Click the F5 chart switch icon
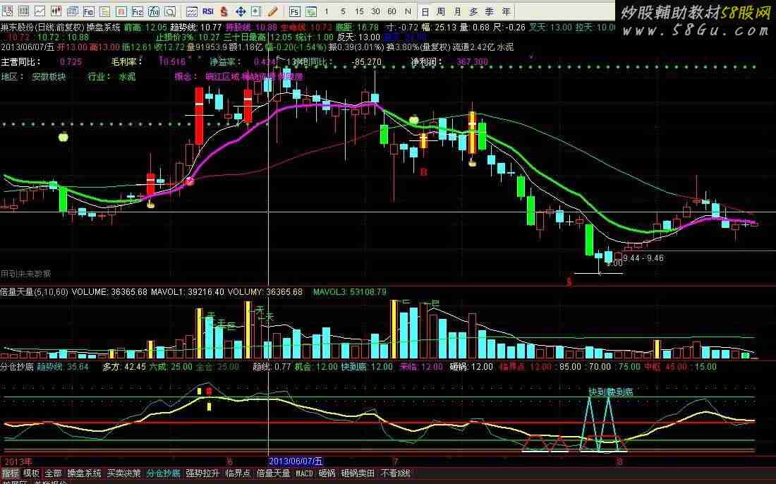This screenshot has height=484, width=776. pyautogui.click(x=294, y=11)
